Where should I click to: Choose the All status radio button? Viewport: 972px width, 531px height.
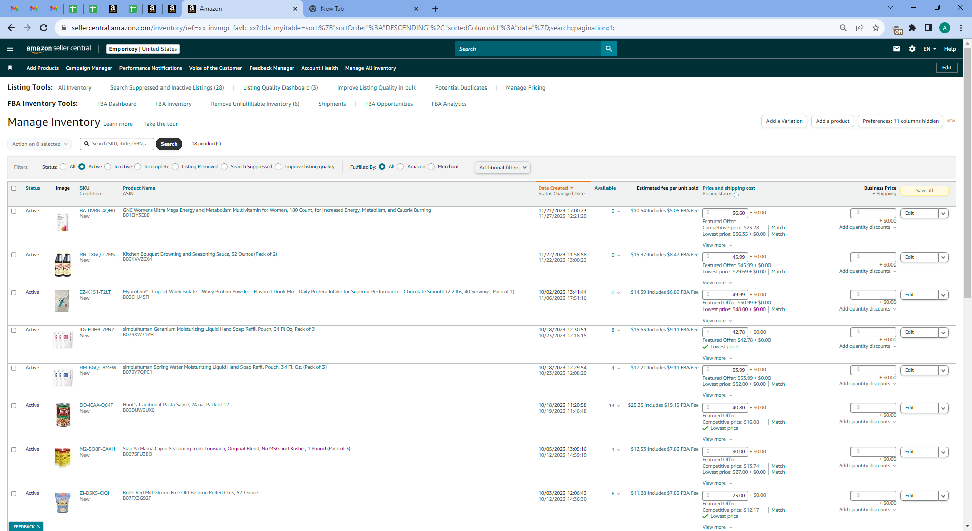tap(63, 167)
